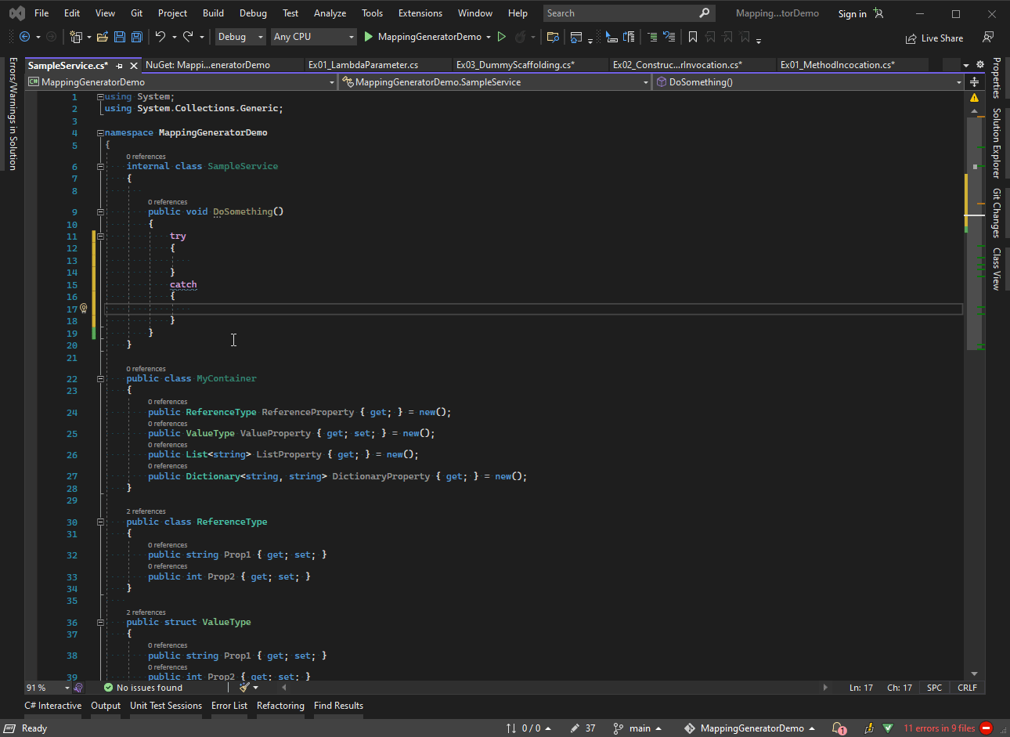Open the 91 % zoom level dropdown

pos(48,688)
